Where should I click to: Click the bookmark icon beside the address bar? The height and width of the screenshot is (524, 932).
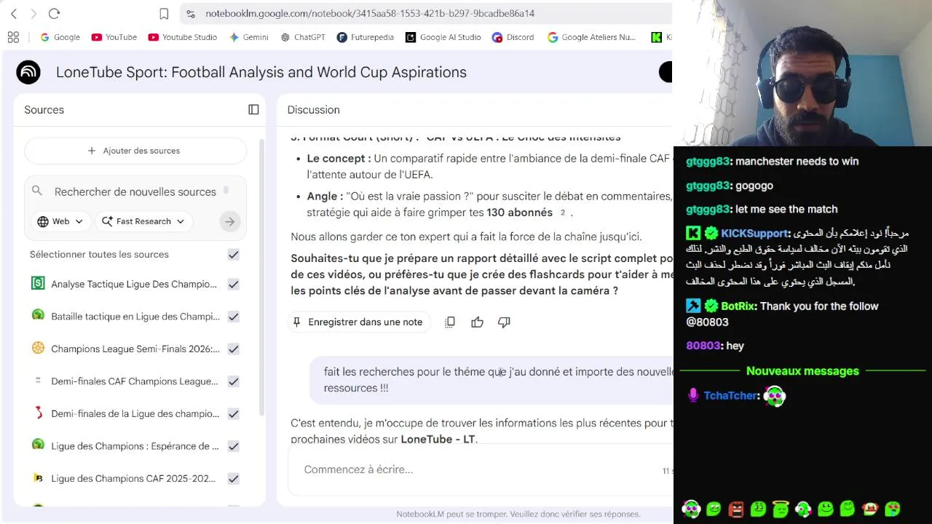coord(164,14)
